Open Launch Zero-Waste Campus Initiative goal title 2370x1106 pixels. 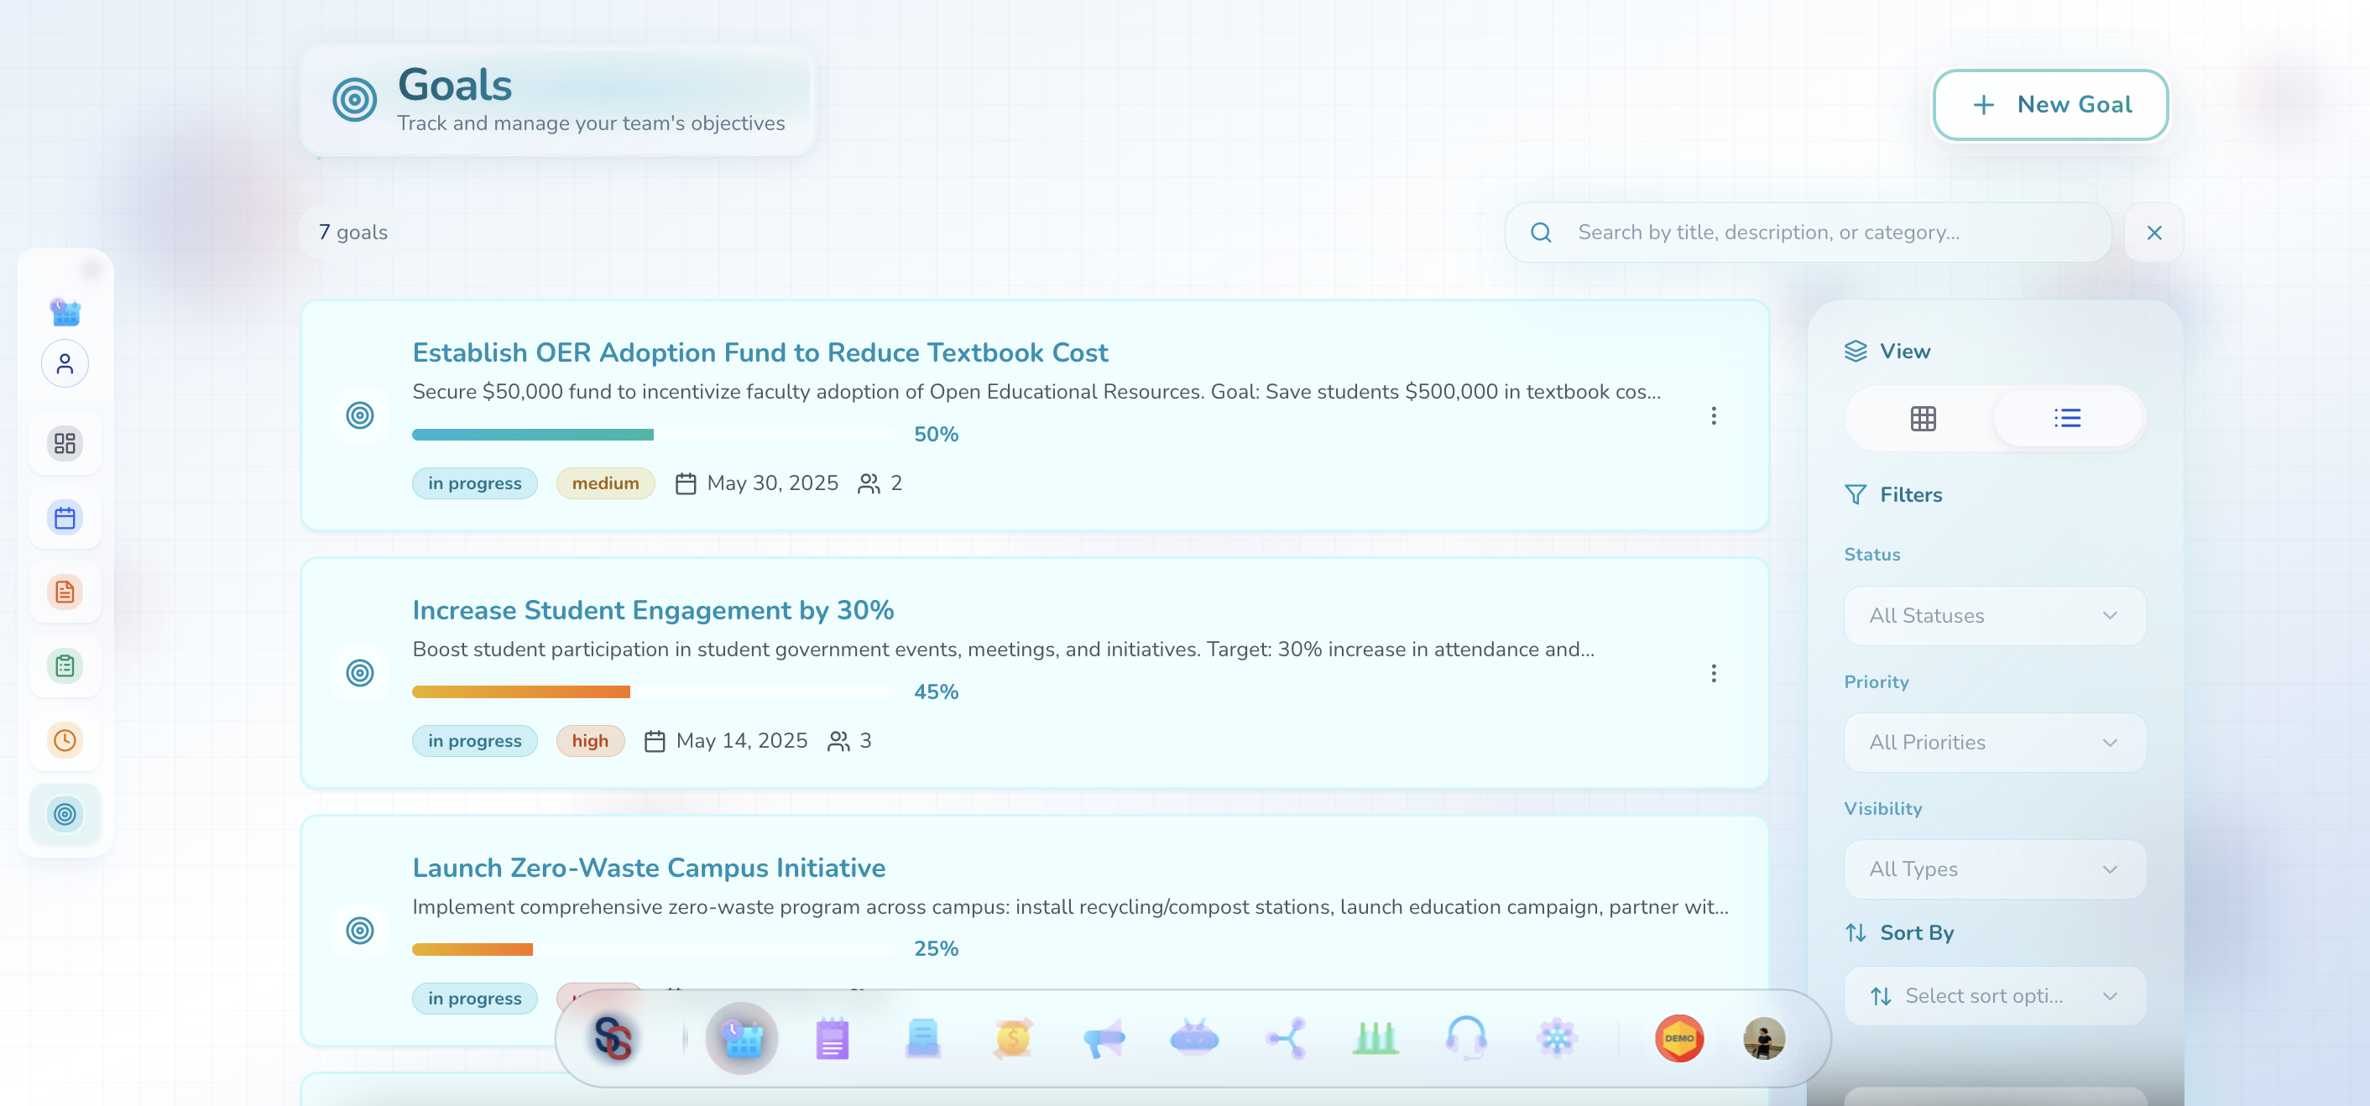coord(649,868)
